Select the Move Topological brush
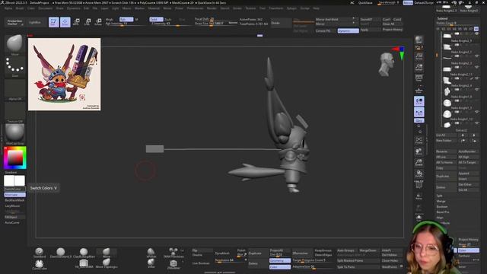The height and width of the screenshot is (274, 487). (x=107, y=264)
